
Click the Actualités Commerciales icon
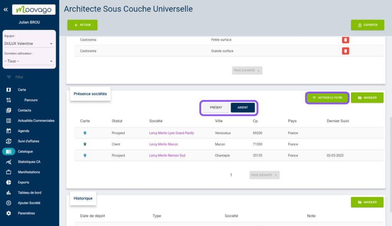click(8, 120)
